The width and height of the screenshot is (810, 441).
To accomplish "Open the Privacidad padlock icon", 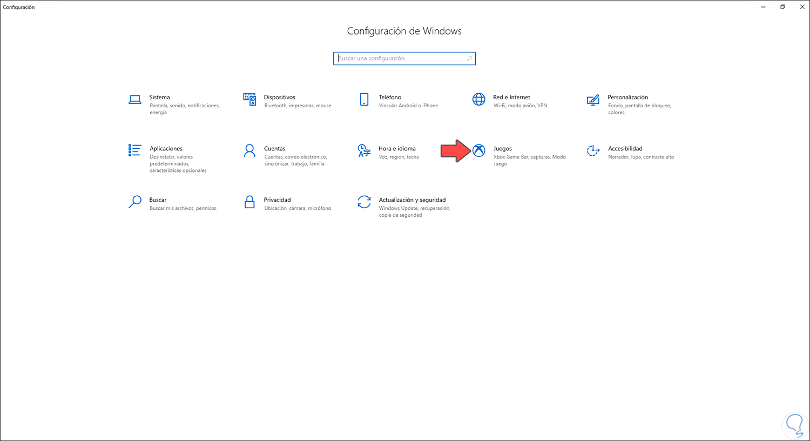I will pyautogui.click(x=249, y=202).
